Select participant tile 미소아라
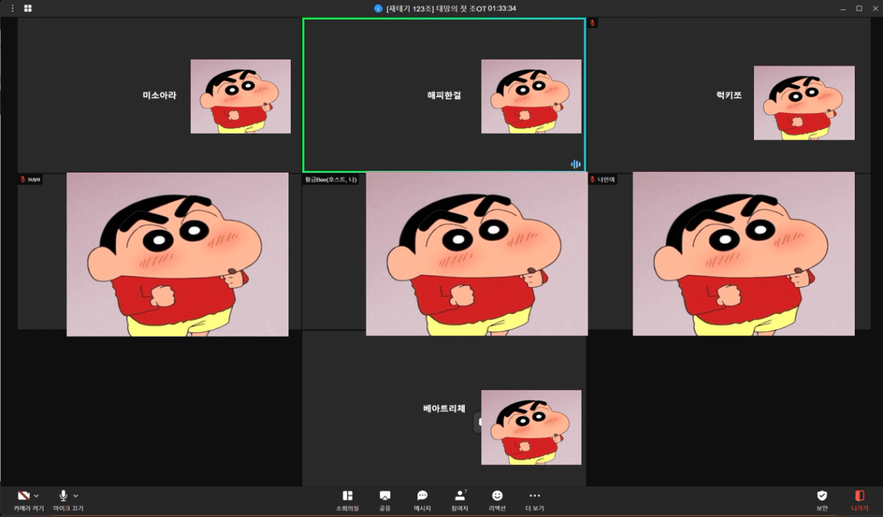 pos(160,95)
